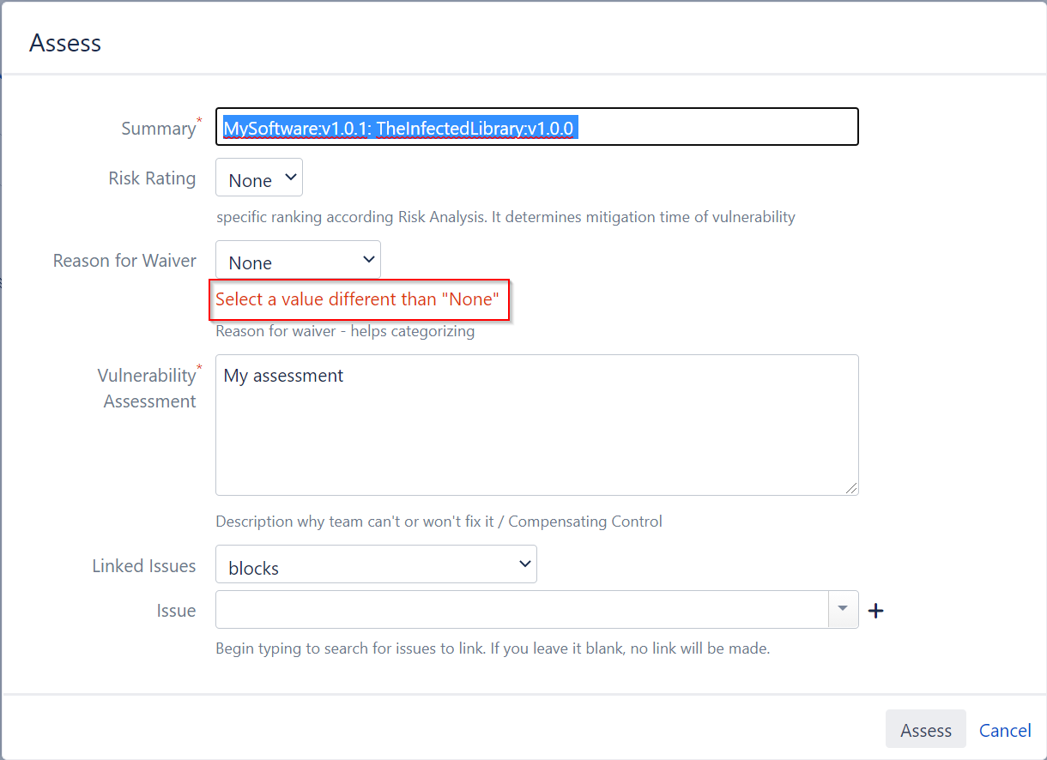Click the Risk Analysis description text
Viewport: 1047px width, 760px height.
pos(505,216)
